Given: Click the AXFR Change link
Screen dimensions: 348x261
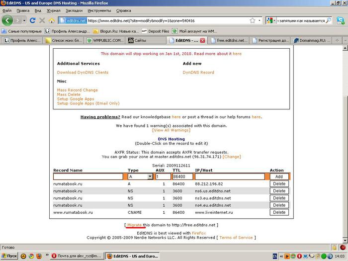Looking at the screenshot, I should [x=232, y=157].
